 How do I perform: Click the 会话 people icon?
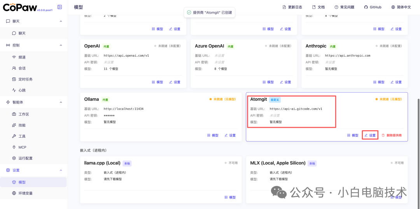click(14, 68)
